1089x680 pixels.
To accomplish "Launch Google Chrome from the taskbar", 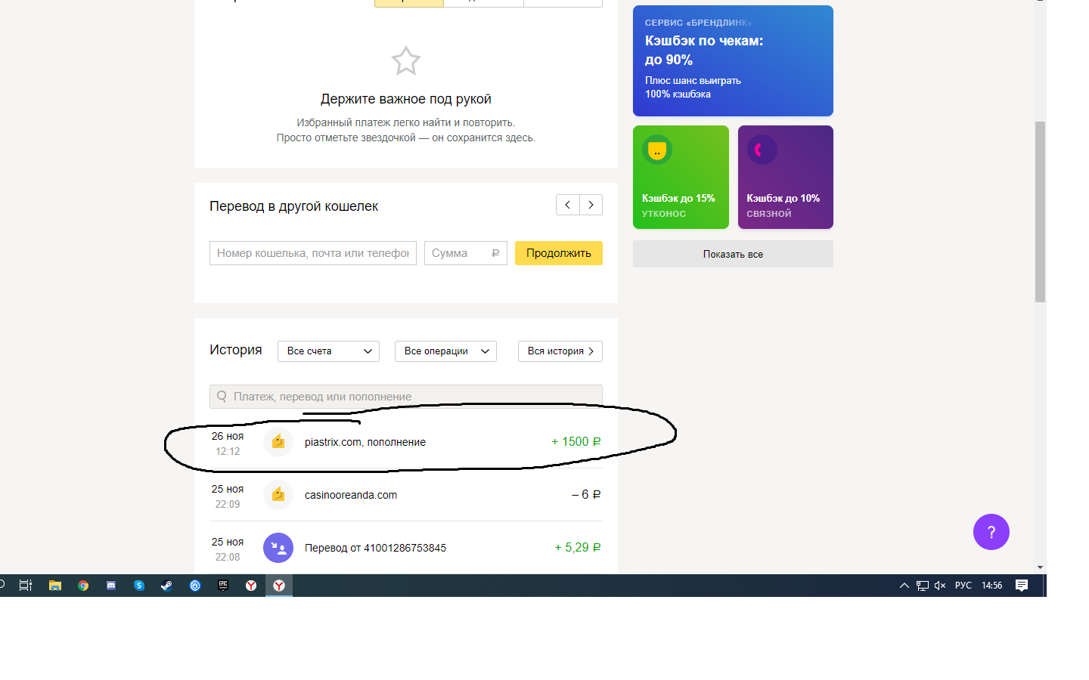I will [83, 586].
